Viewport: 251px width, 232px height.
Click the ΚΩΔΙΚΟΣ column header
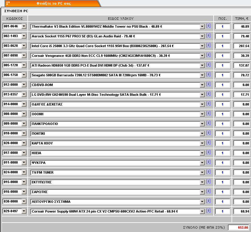tap(15, 19)
